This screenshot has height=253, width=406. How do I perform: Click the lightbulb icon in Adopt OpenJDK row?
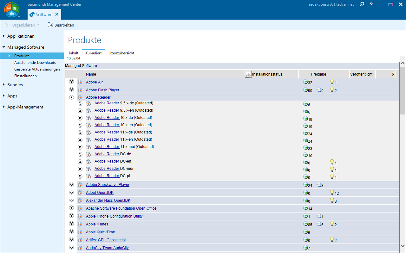pyautogui.click(x=332, y=192)
